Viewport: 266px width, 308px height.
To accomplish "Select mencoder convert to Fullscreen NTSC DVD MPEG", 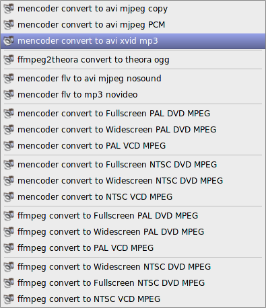I will pyautogui.click(x=133, y=165).
